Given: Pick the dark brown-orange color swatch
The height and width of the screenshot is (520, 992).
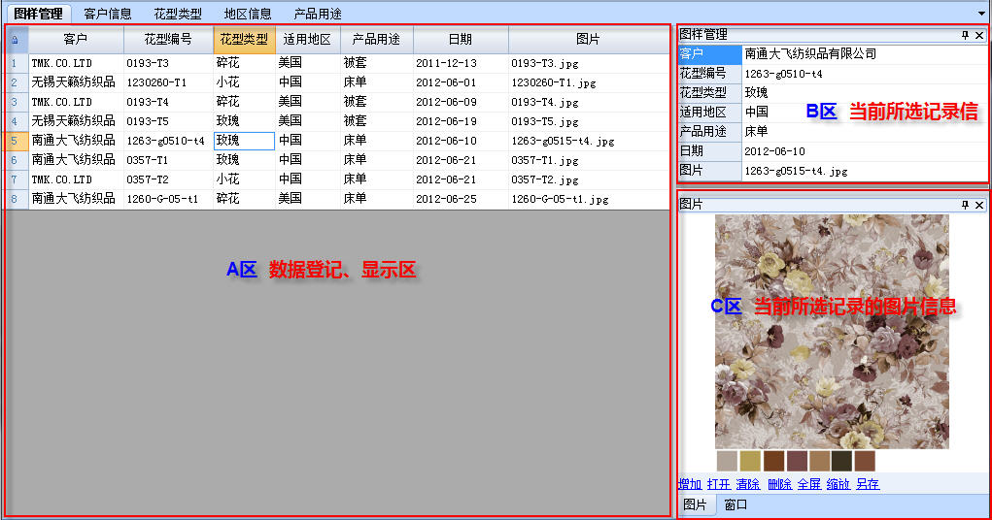Looking at the screenshot, I should pyautogui.click(x=773, y=461).
